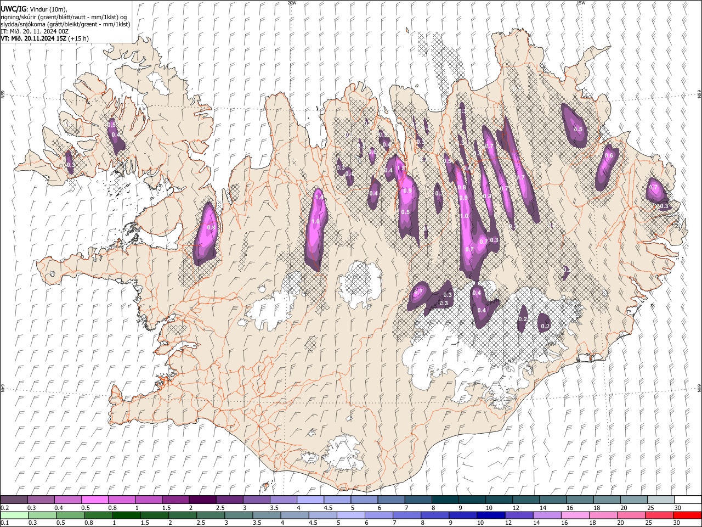Click the IT initialization time line 00Z
The width and height of the screenshot is (702, 527).
pos(35,31)
